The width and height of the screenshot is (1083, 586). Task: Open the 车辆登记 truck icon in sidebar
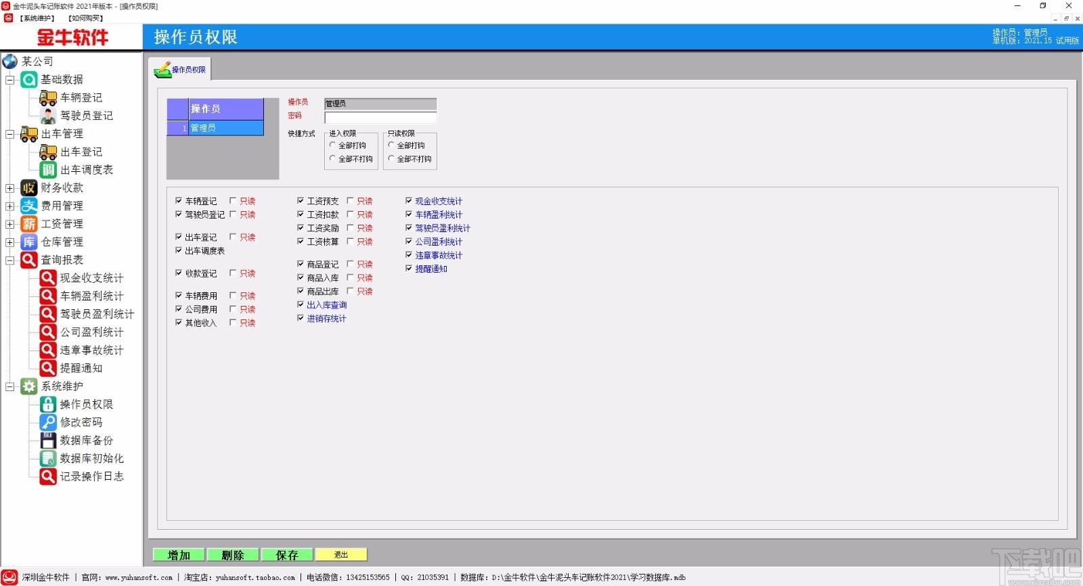click(48, 98)
